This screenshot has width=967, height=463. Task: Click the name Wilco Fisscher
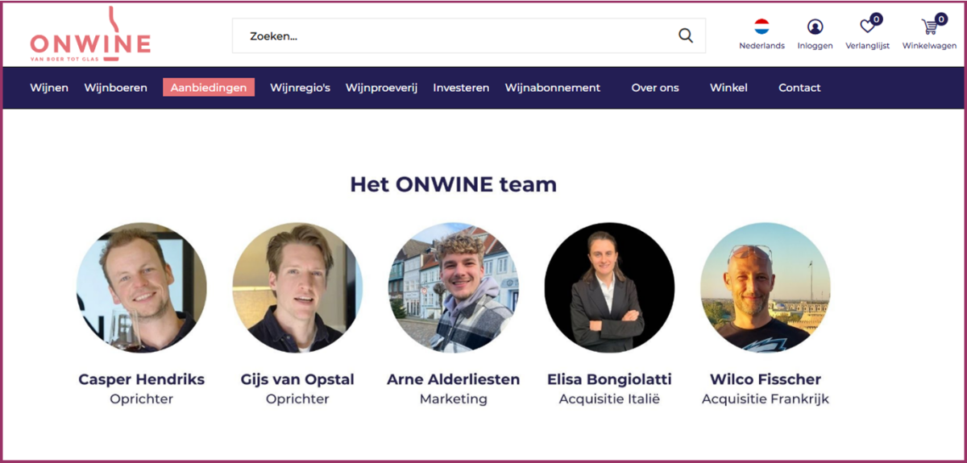[x=766, y=379]
